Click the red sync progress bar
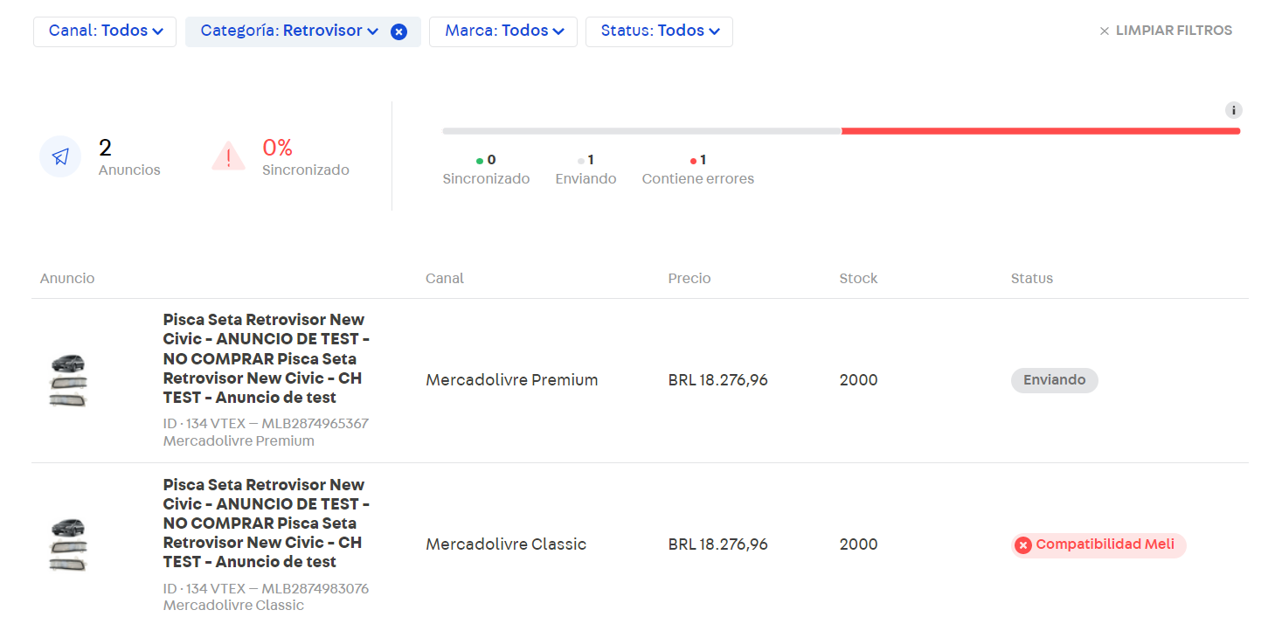Viewport: 1275px width, 624px height. coord(1040,130)
